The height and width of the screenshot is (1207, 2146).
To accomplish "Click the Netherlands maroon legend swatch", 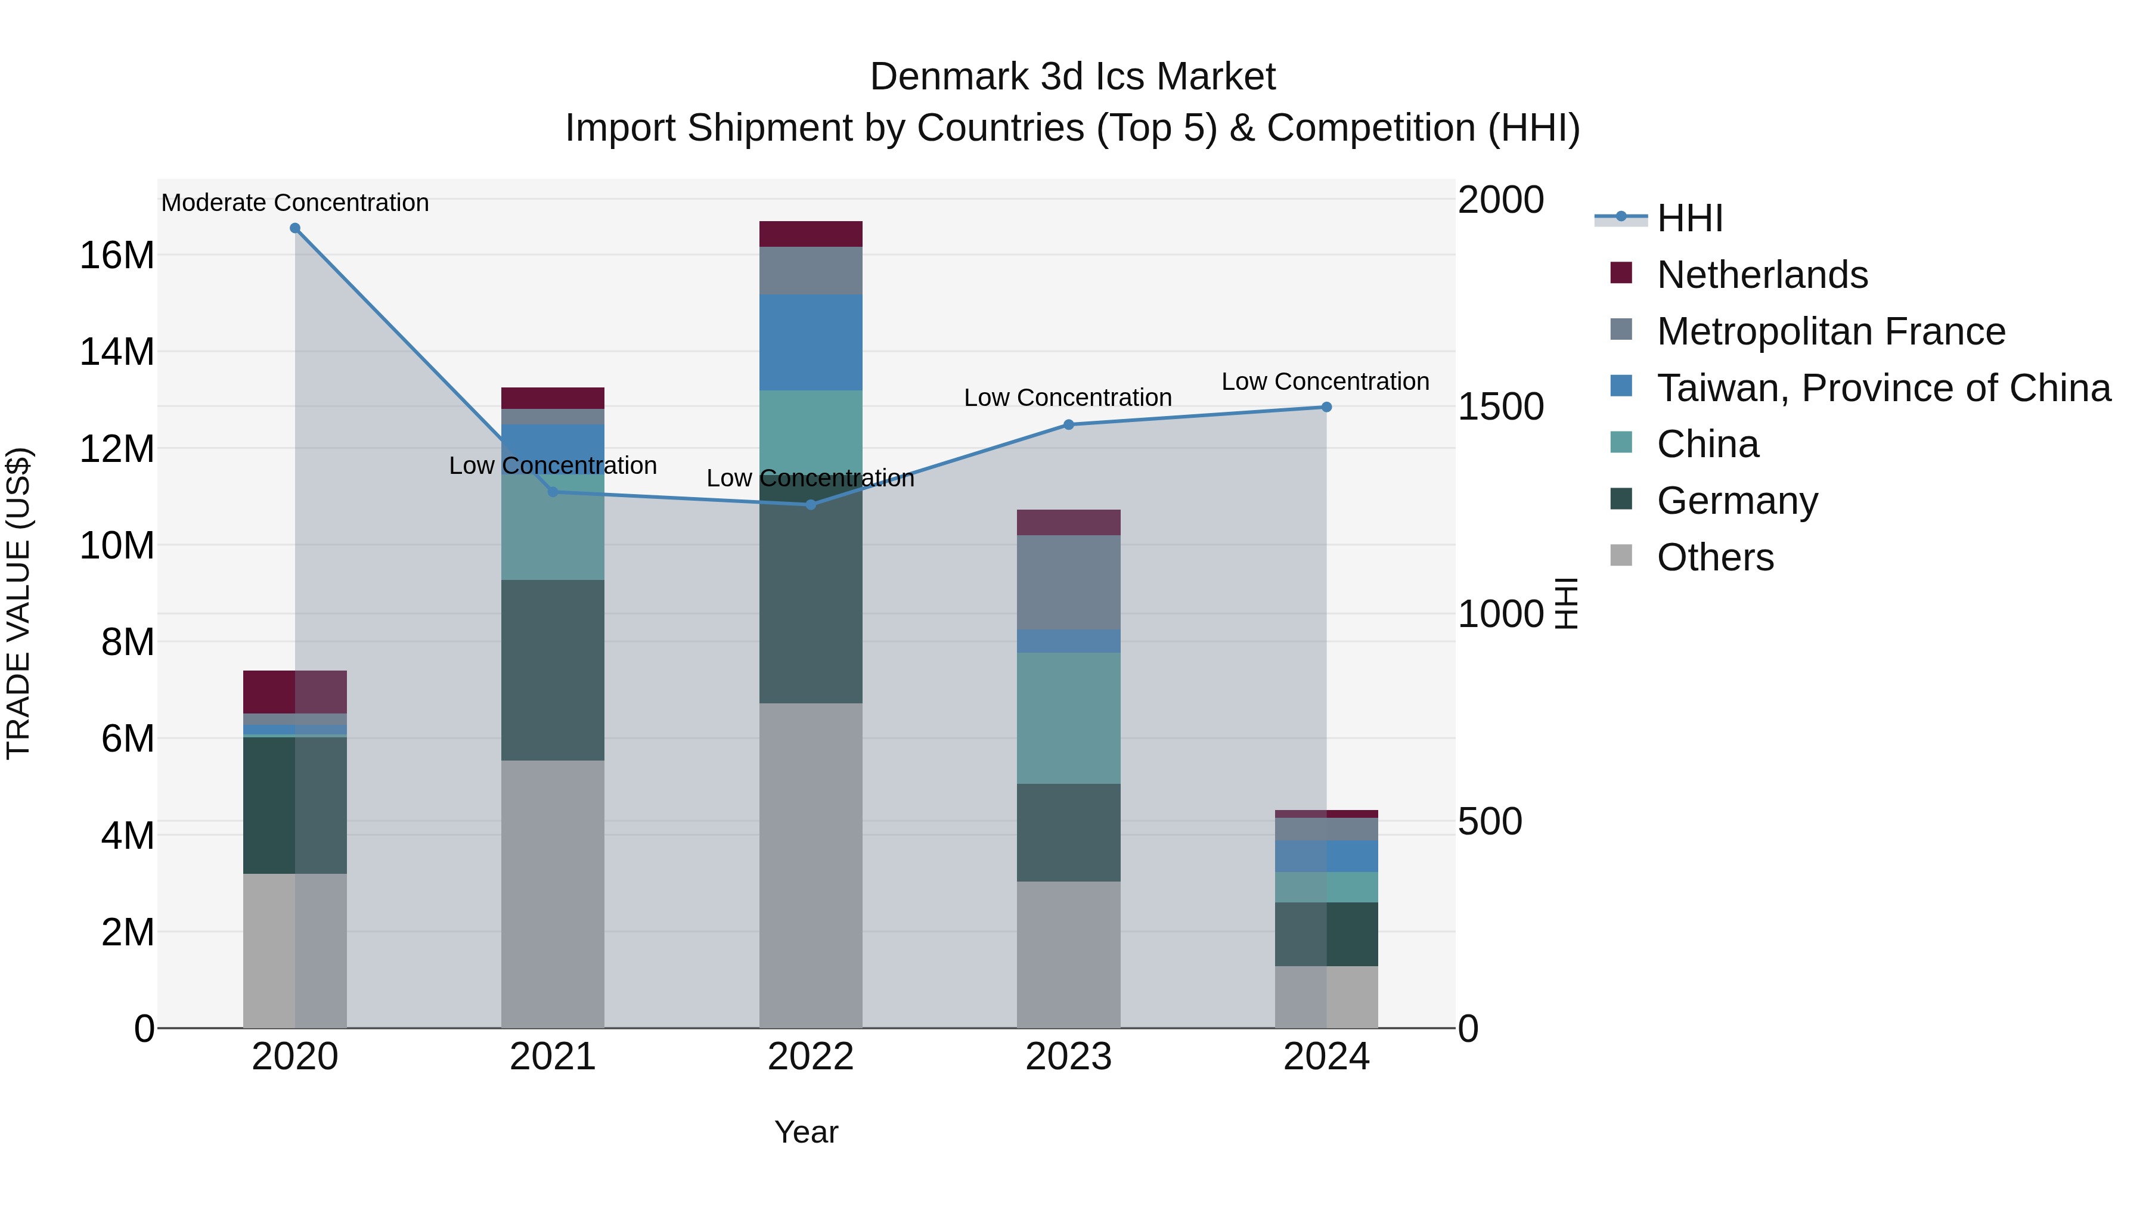I will tap(1621, 272).
